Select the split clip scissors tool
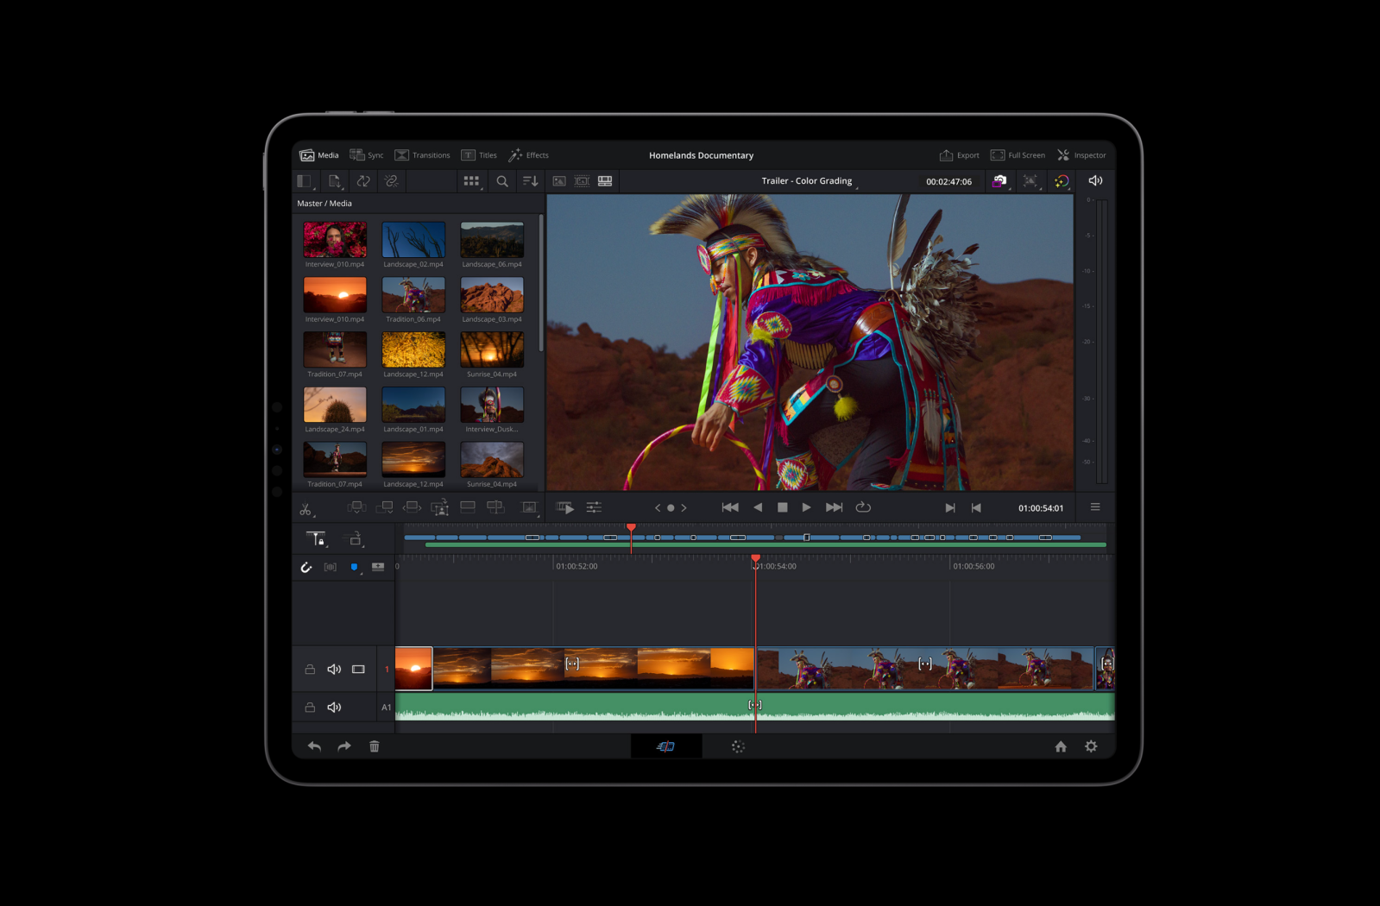The image size is (1380, 906). click(x=306, y=509)
